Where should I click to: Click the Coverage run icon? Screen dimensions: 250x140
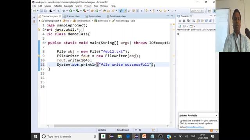click(x=77, y=11)
